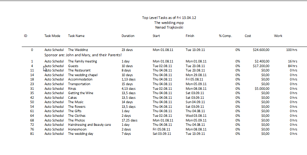Click the 'Task Name' column header
Image resolution: width=307 pixels, height=155 pixels.
[76, 36]
